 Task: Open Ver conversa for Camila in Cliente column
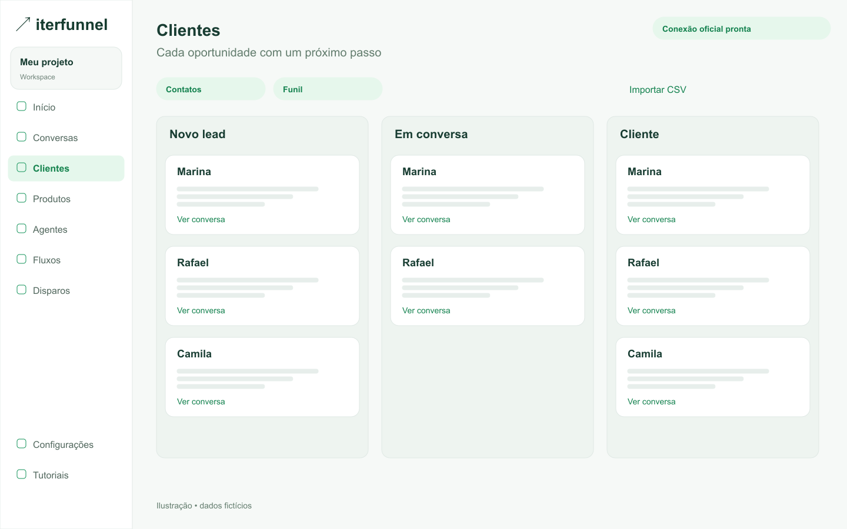point(652,401)
